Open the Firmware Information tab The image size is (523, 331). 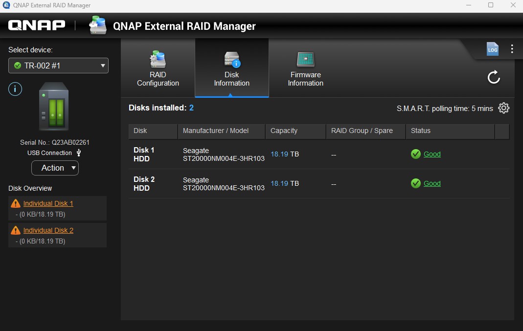click(305, 69)
